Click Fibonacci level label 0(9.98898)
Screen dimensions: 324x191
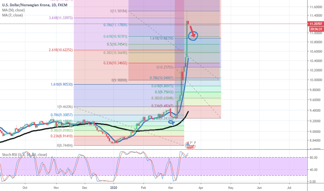pos(119,80)
